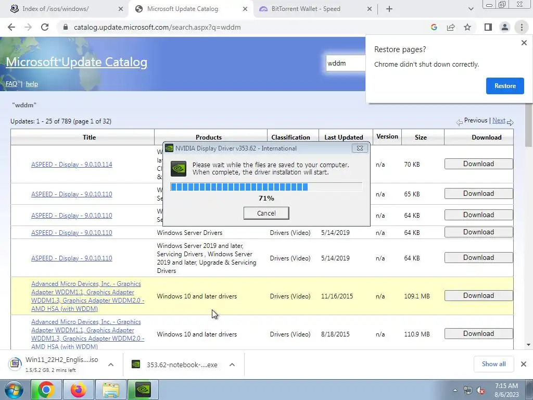Download the 109.1 MB AMD driver
This screenshot has height=400, width=533.
[x=479, y=296]
